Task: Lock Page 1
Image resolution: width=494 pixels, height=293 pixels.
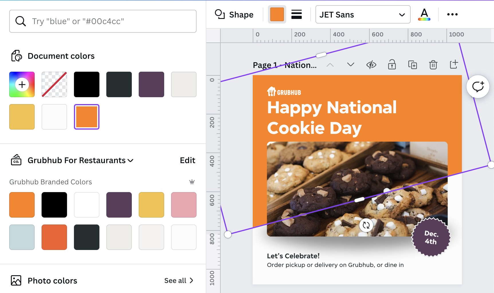Action: pos(392,65)
